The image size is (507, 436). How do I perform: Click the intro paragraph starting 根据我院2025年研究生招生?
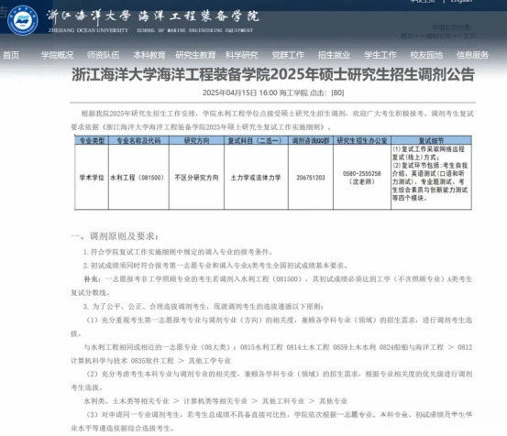tap(271, 120)
